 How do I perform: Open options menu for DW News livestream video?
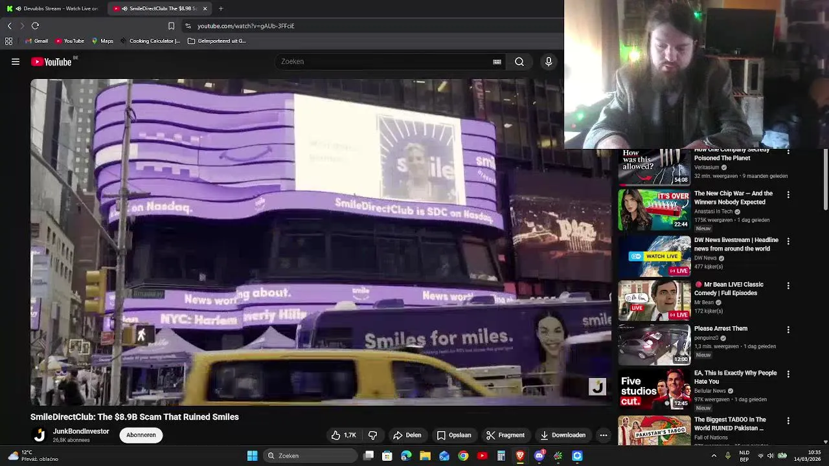click(788, 241)
